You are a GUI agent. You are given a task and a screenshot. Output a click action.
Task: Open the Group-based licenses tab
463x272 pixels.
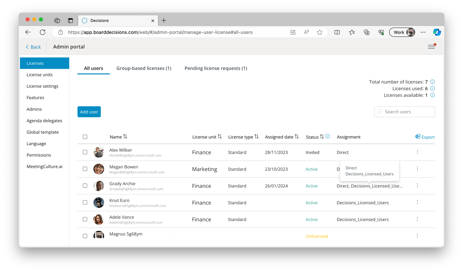coord(144,68)
